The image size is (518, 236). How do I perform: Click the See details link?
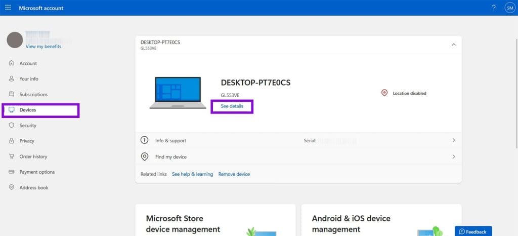(x=232, y=106)
